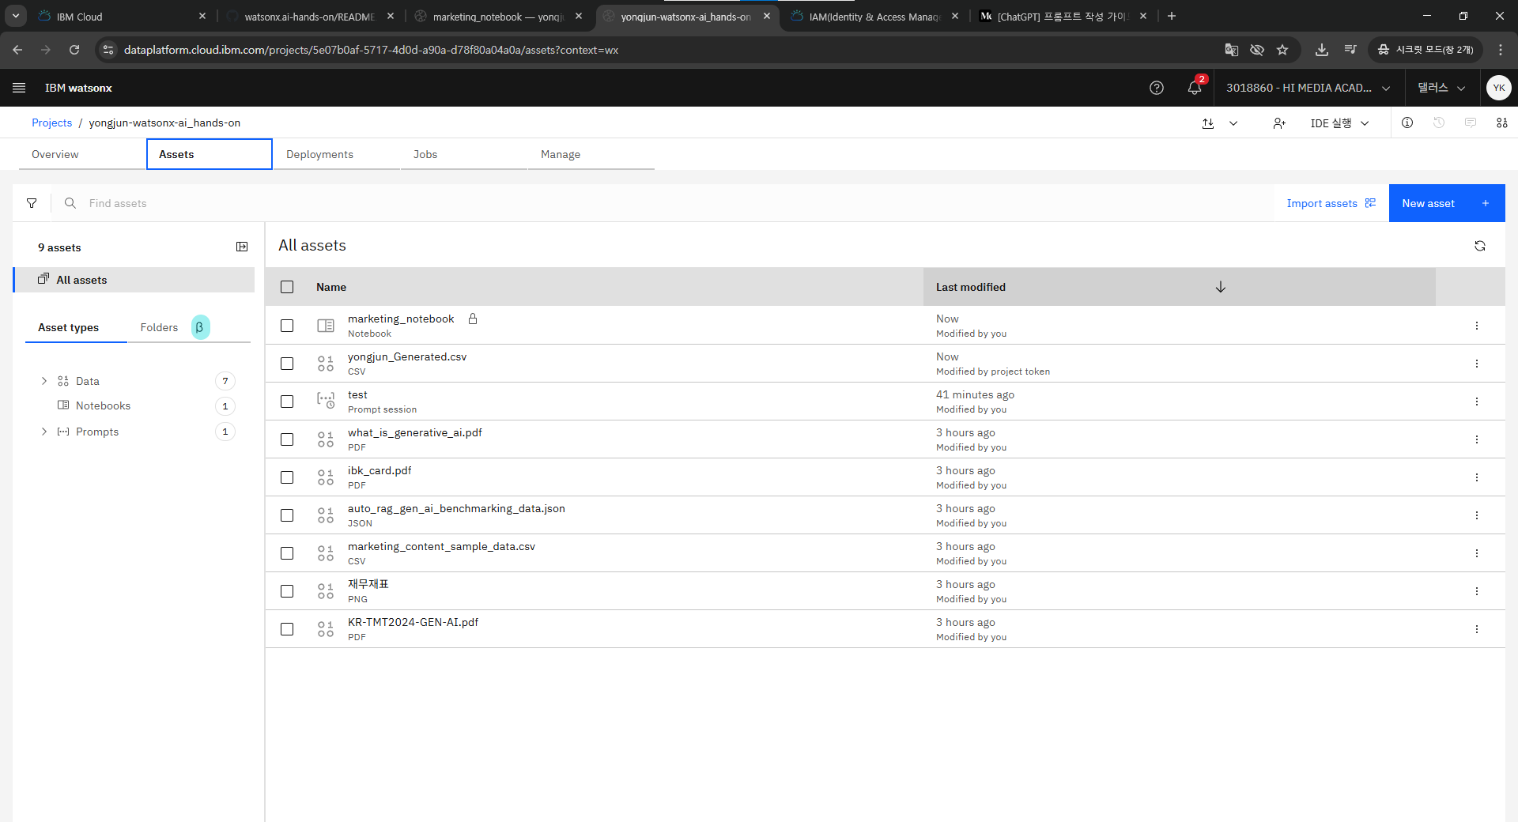Screen dimensions: 1518x822
Task: Click the browser address bar URL
Action: click(371, 50)
